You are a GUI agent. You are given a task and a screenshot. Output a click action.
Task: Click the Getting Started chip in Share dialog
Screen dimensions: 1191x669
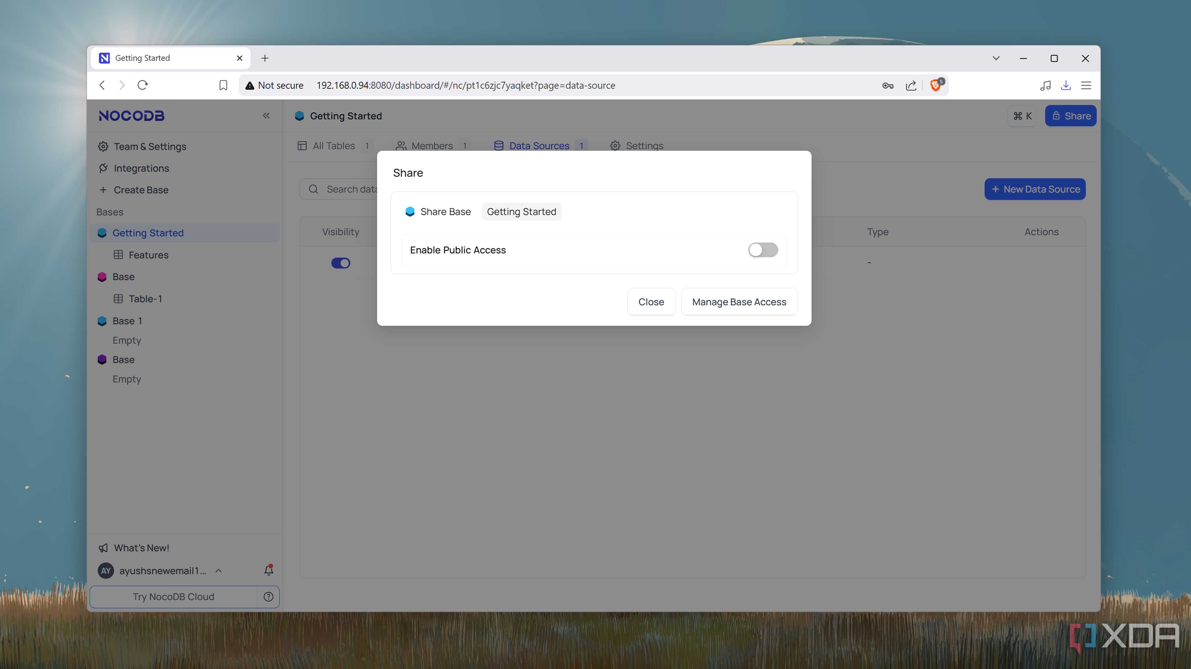click(x=521, y=212)
